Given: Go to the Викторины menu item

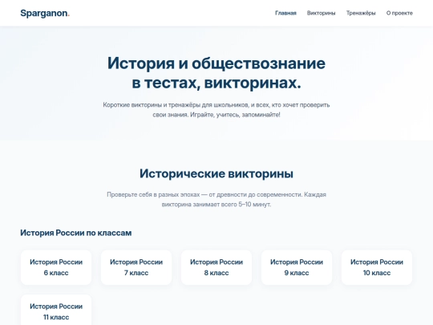Looking at the screenshot, I should pyautogui.click(x=322, y=13).
